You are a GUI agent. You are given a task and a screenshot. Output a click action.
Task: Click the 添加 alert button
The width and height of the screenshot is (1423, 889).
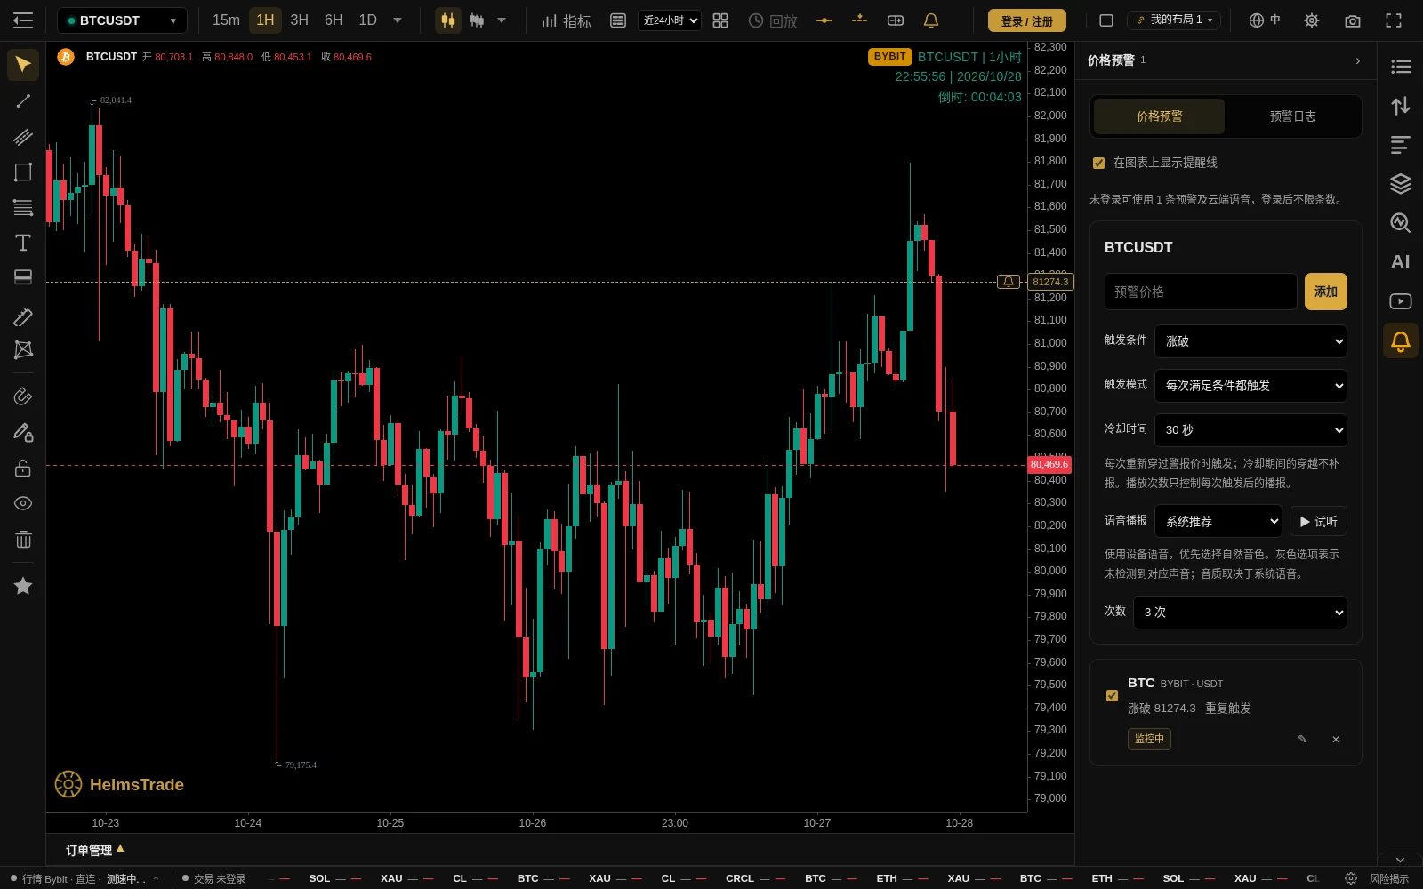[1325, 292]
